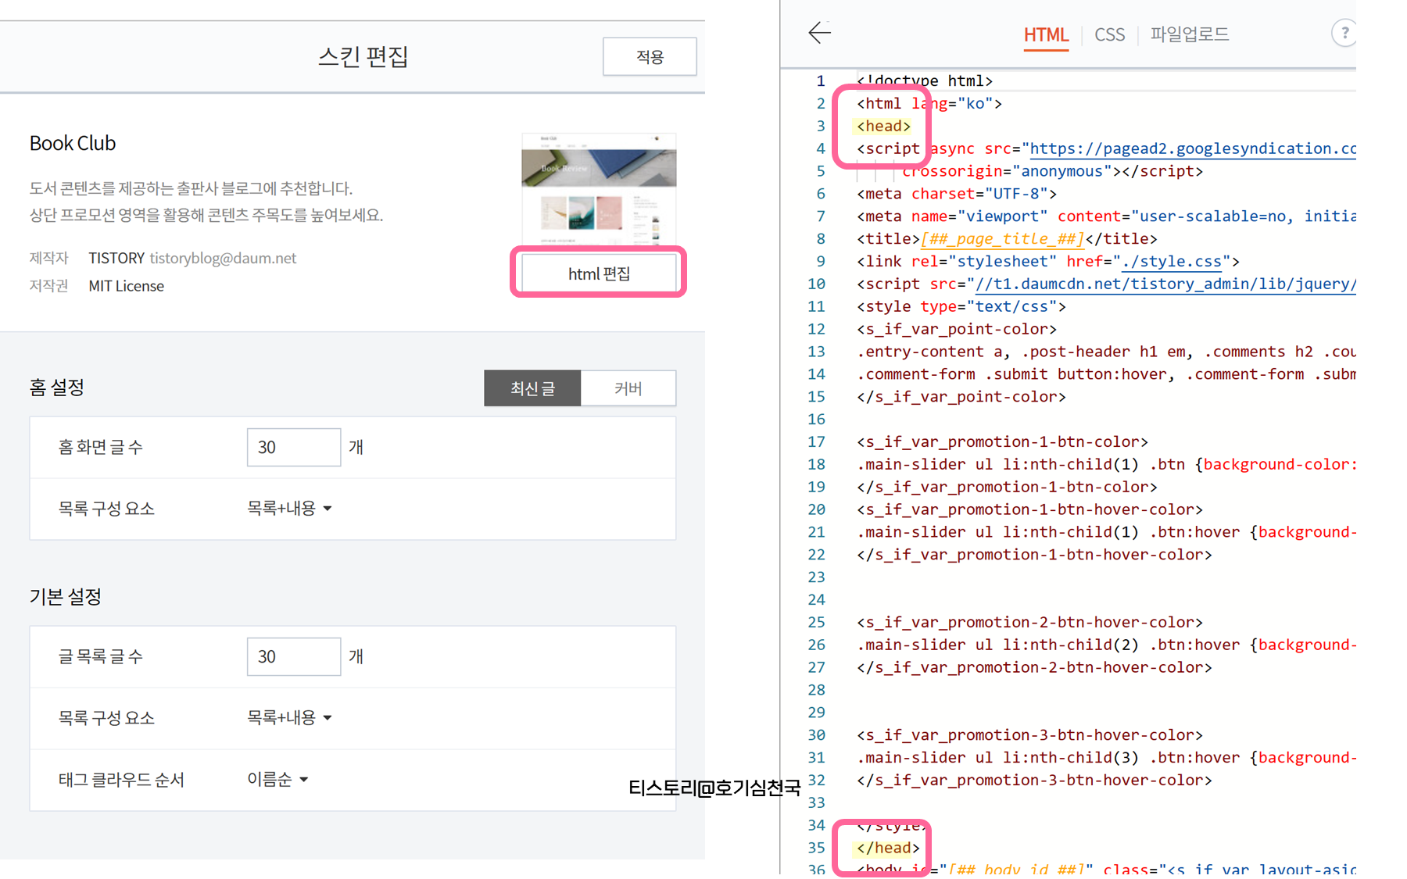Open the html 편집 button
The image size is (1407, 879).
599,273
